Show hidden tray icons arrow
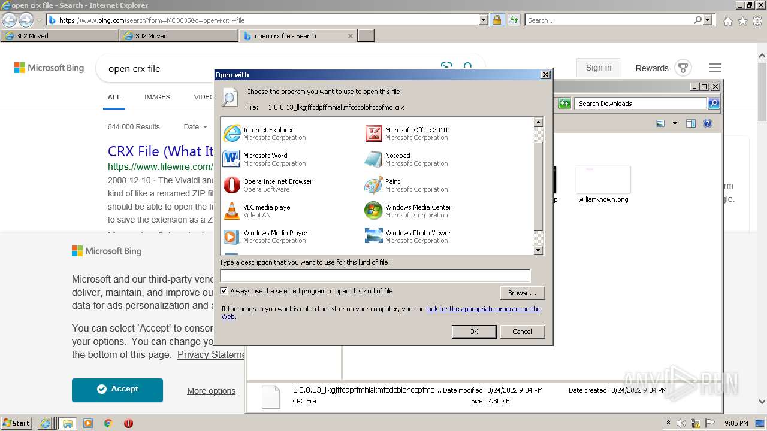This screenshot has width=767, height=431. pyautogui.click(x=668, y=423)
